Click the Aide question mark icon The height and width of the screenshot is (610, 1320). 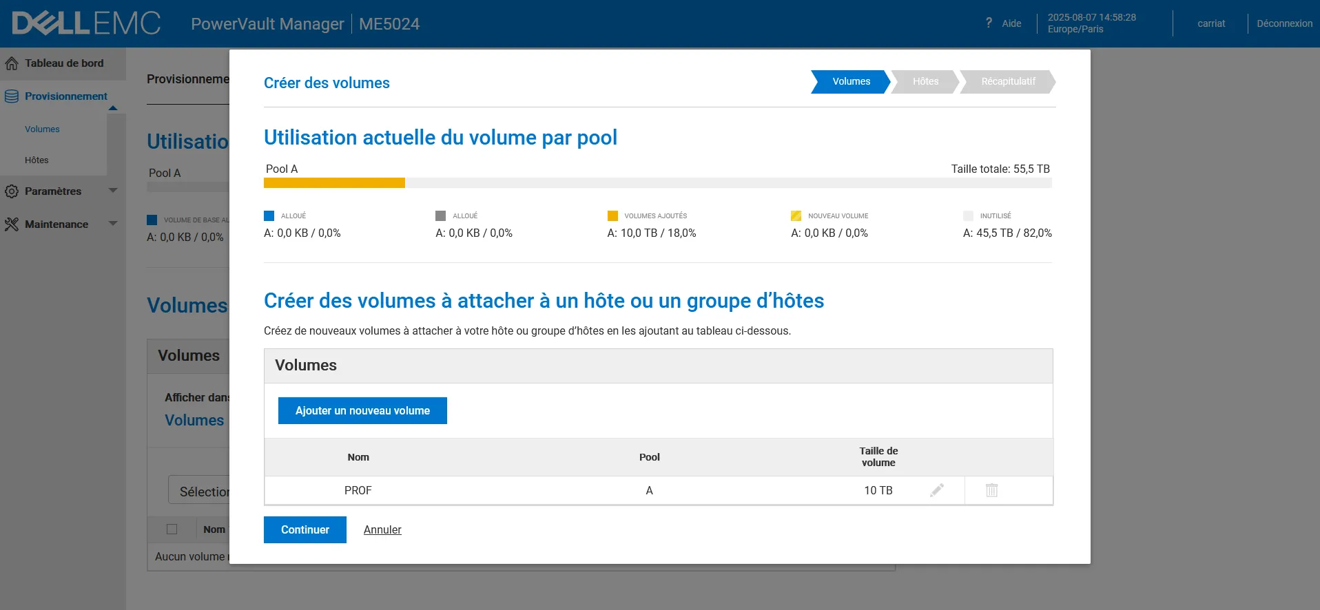tap(989, 23)
